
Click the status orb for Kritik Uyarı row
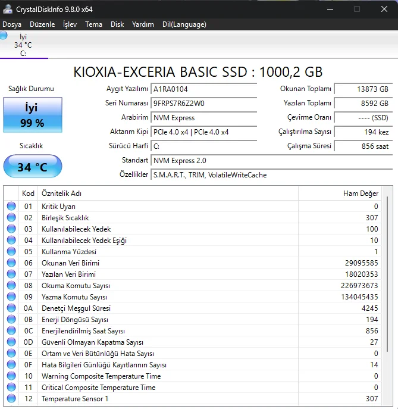coord(11,206)
